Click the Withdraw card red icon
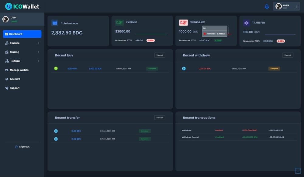Viewport: 304px width, 177px height. pyautogui.click(x=183, y=22)
